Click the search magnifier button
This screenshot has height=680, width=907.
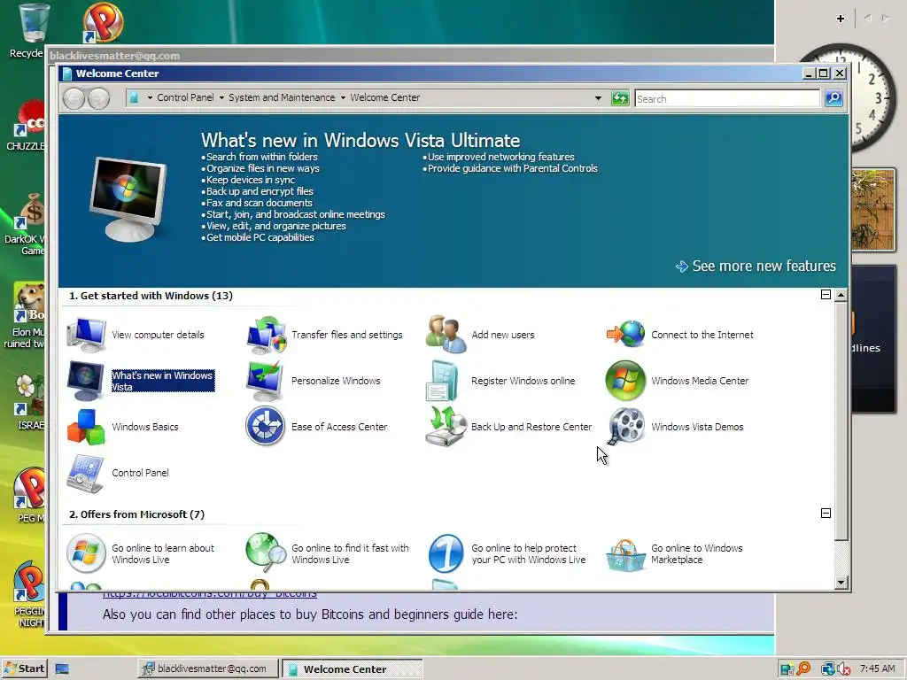point(833,98)
